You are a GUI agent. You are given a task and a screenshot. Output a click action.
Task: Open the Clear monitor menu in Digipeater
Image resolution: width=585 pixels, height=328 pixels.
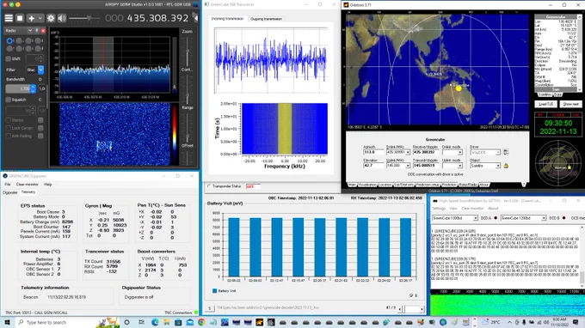[28, 185]
